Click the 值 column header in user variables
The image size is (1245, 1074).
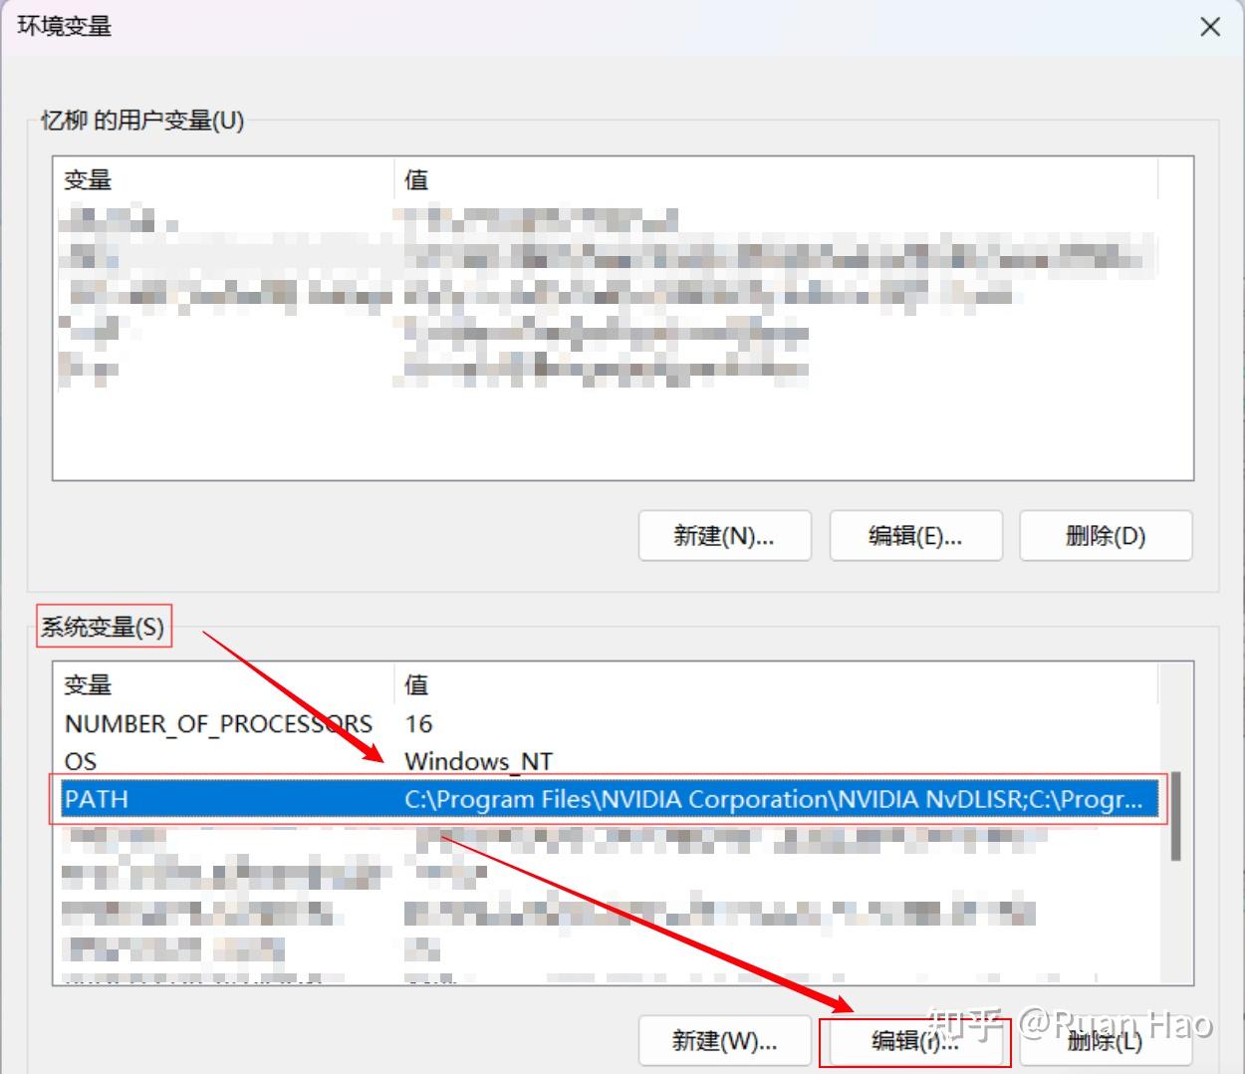click(416, 180)
